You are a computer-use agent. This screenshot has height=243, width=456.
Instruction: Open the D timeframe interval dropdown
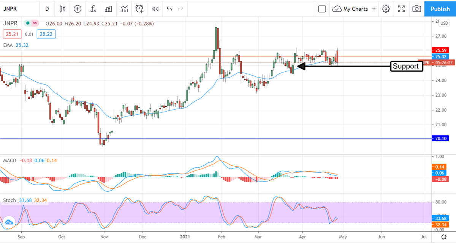[x=47, y=9]
